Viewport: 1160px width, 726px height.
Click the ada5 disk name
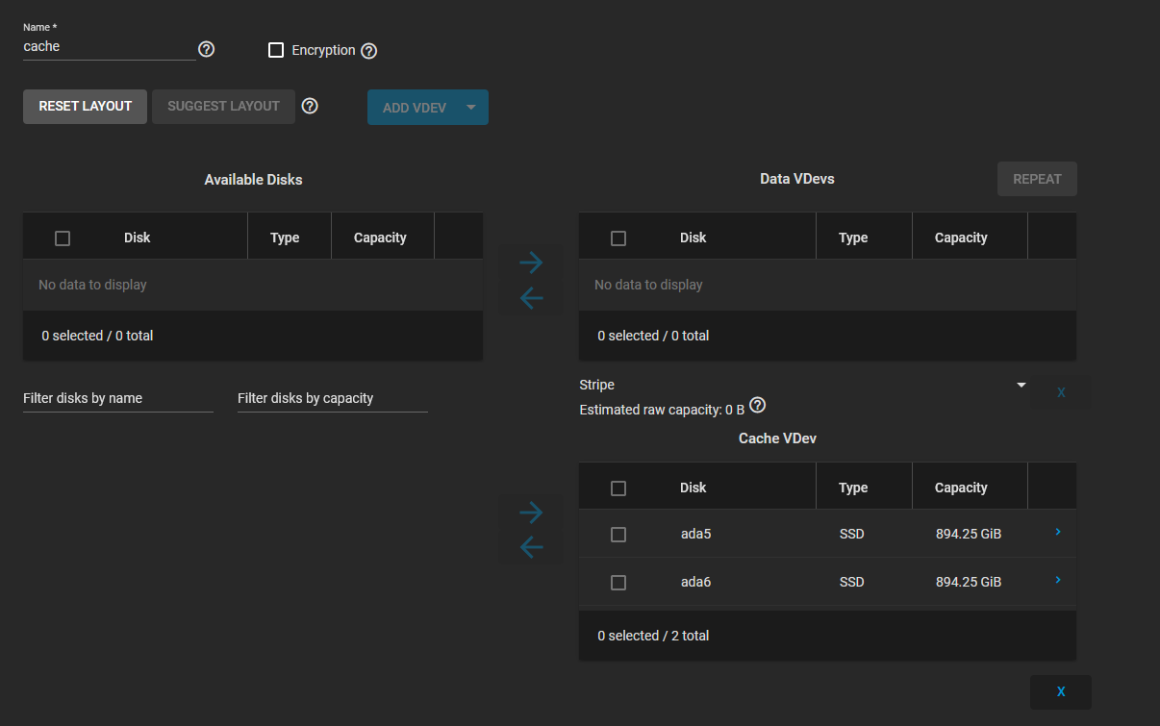(695, 534)
